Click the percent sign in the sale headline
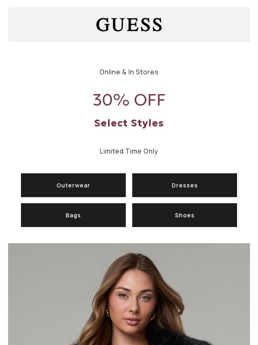 121,100
